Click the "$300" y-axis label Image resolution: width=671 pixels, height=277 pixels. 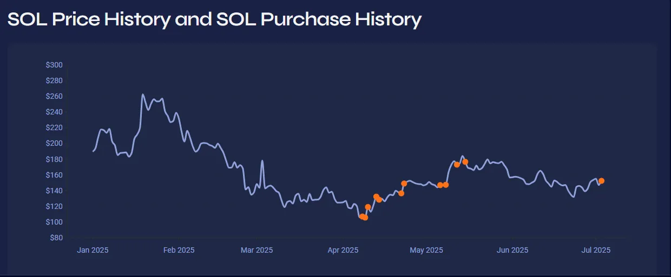54,65
